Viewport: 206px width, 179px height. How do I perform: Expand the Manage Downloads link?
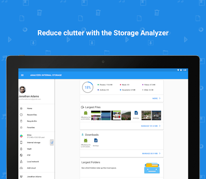click(x=151, y=153)
